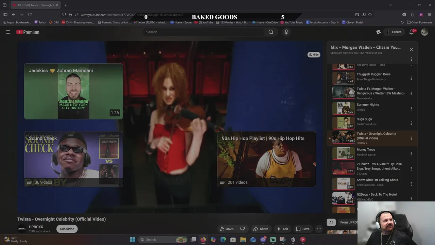Viewport: 435px width, 245px height.
Task: Like the video with thumbs up
Action: point(227,229)
